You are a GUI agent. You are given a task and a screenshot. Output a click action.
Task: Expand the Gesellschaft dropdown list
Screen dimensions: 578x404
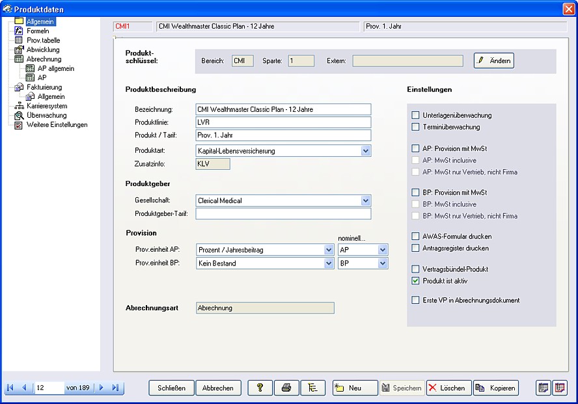[365, 201]
